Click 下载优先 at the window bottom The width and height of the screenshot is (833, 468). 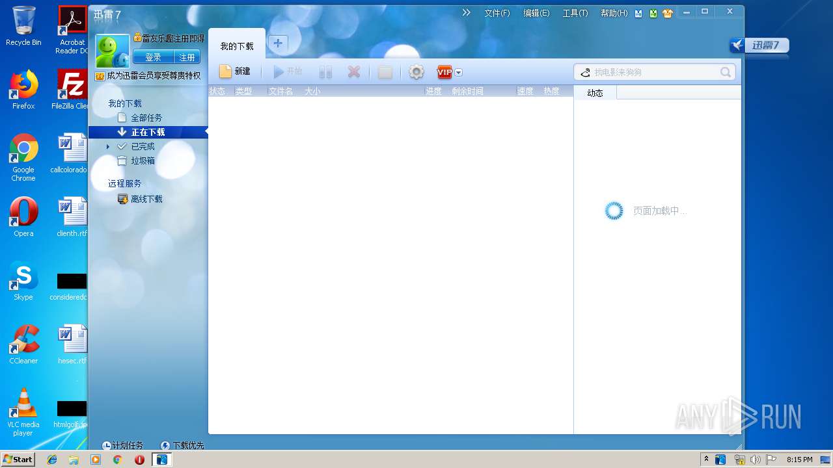tap(182, 445)
